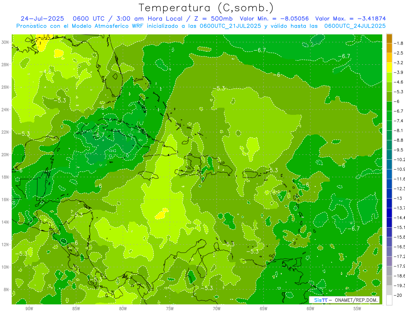Click the '28N' latitude axis label
The width and height of the screenshot is (405, 313).
point(5,64)
